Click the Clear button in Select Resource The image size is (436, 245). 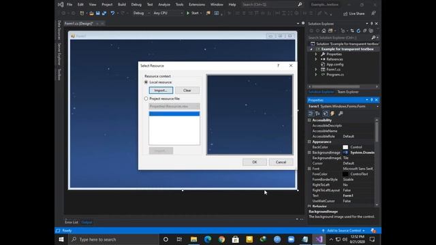click(x=187, y=91)
